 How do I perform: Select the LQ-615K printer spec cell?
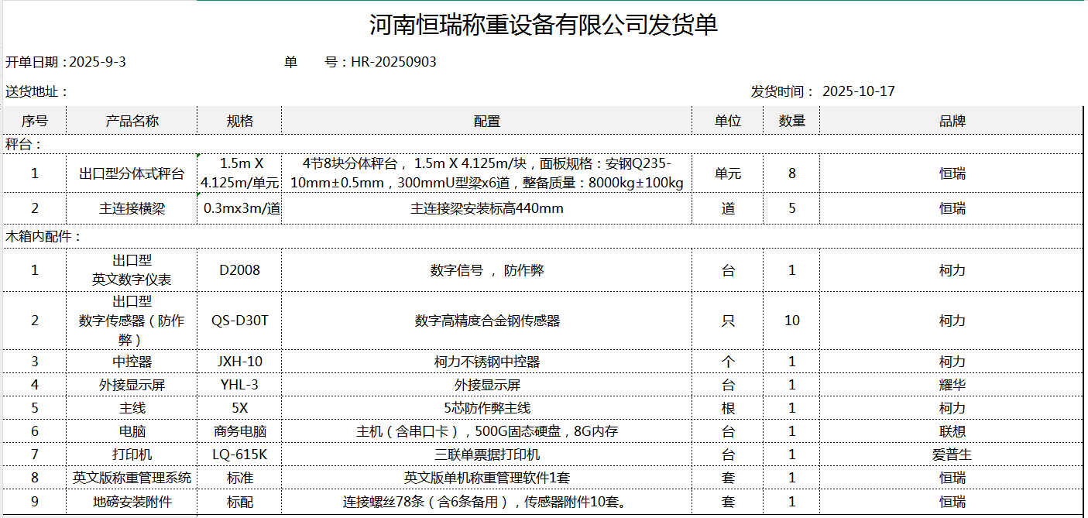pyautogui.click(x=239, y=455)
